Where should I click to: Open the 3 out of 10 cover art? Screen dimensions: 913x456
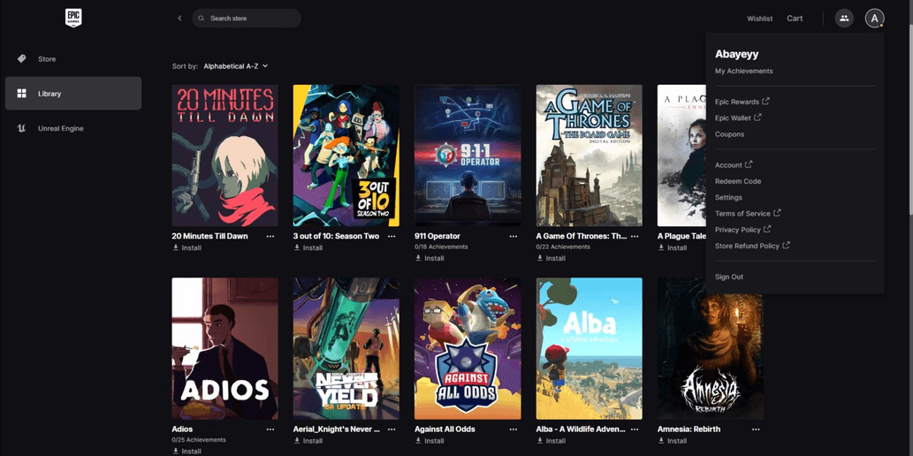pyautogui.click(x=346, y=156)
